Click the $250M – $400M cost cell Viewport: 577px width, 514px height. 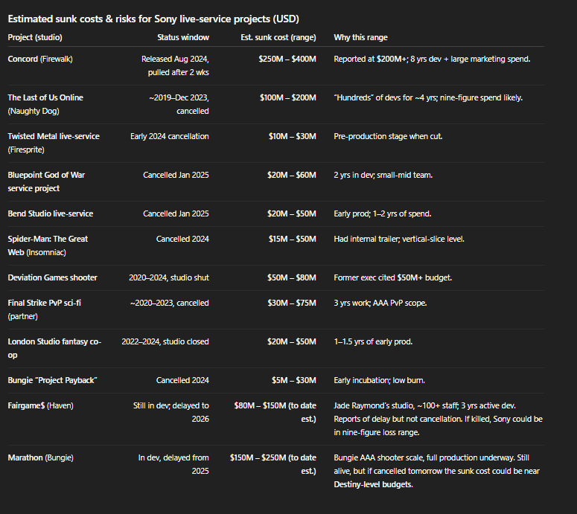[287, 59]
